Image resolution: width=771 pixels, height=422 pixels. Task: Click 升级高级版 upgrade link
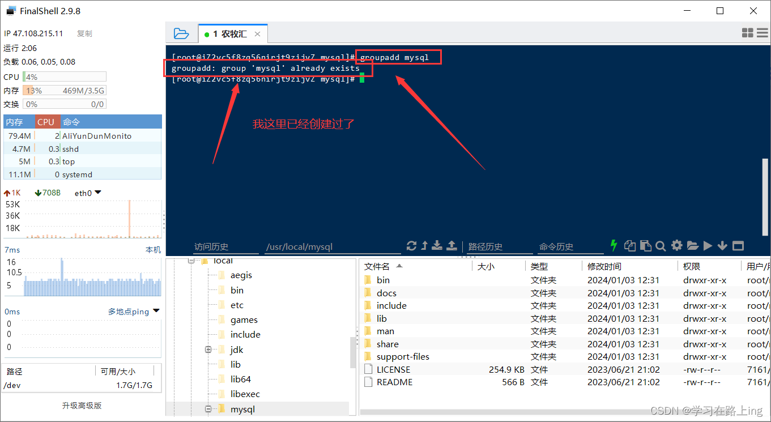point(82,406)
